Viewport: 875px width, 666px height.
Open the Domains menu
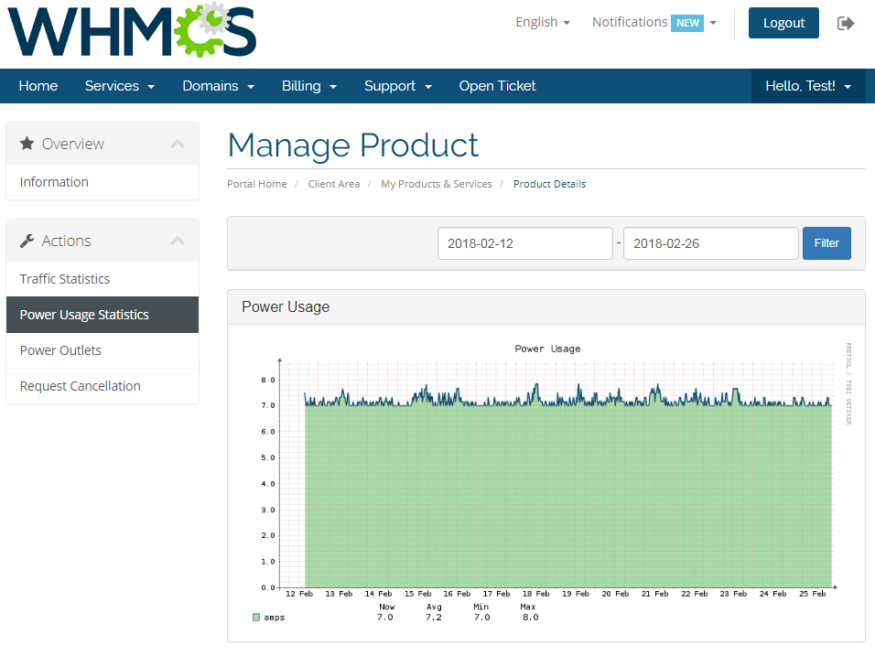pyautogui.click(x=219, y=86)
